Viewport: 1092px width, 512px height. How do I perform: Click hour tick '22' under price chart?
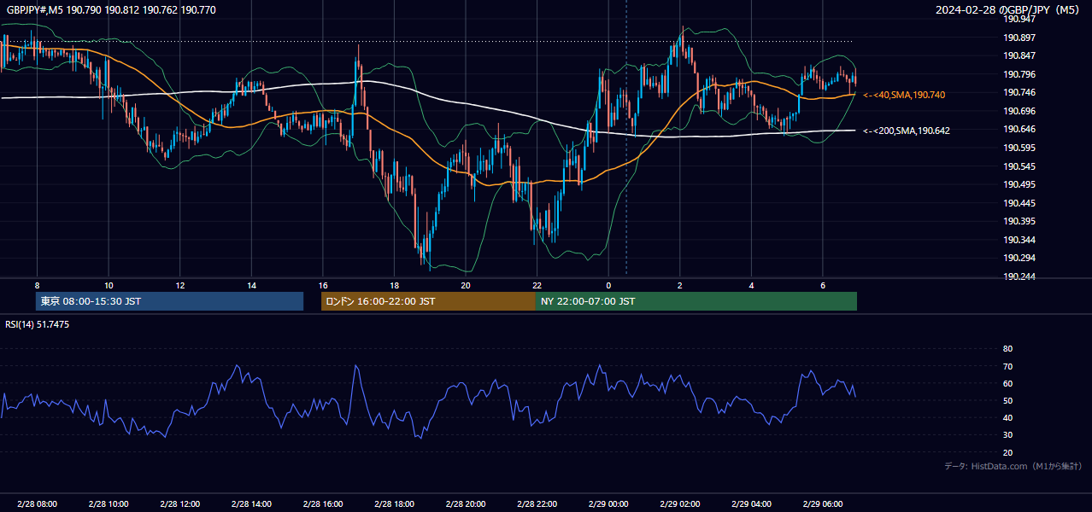point(537,285)
